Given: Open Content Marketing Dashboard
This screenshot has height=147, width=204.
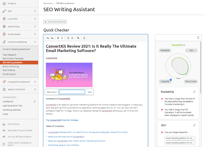Looking at the screenshot, I should [x=17, y=49].
